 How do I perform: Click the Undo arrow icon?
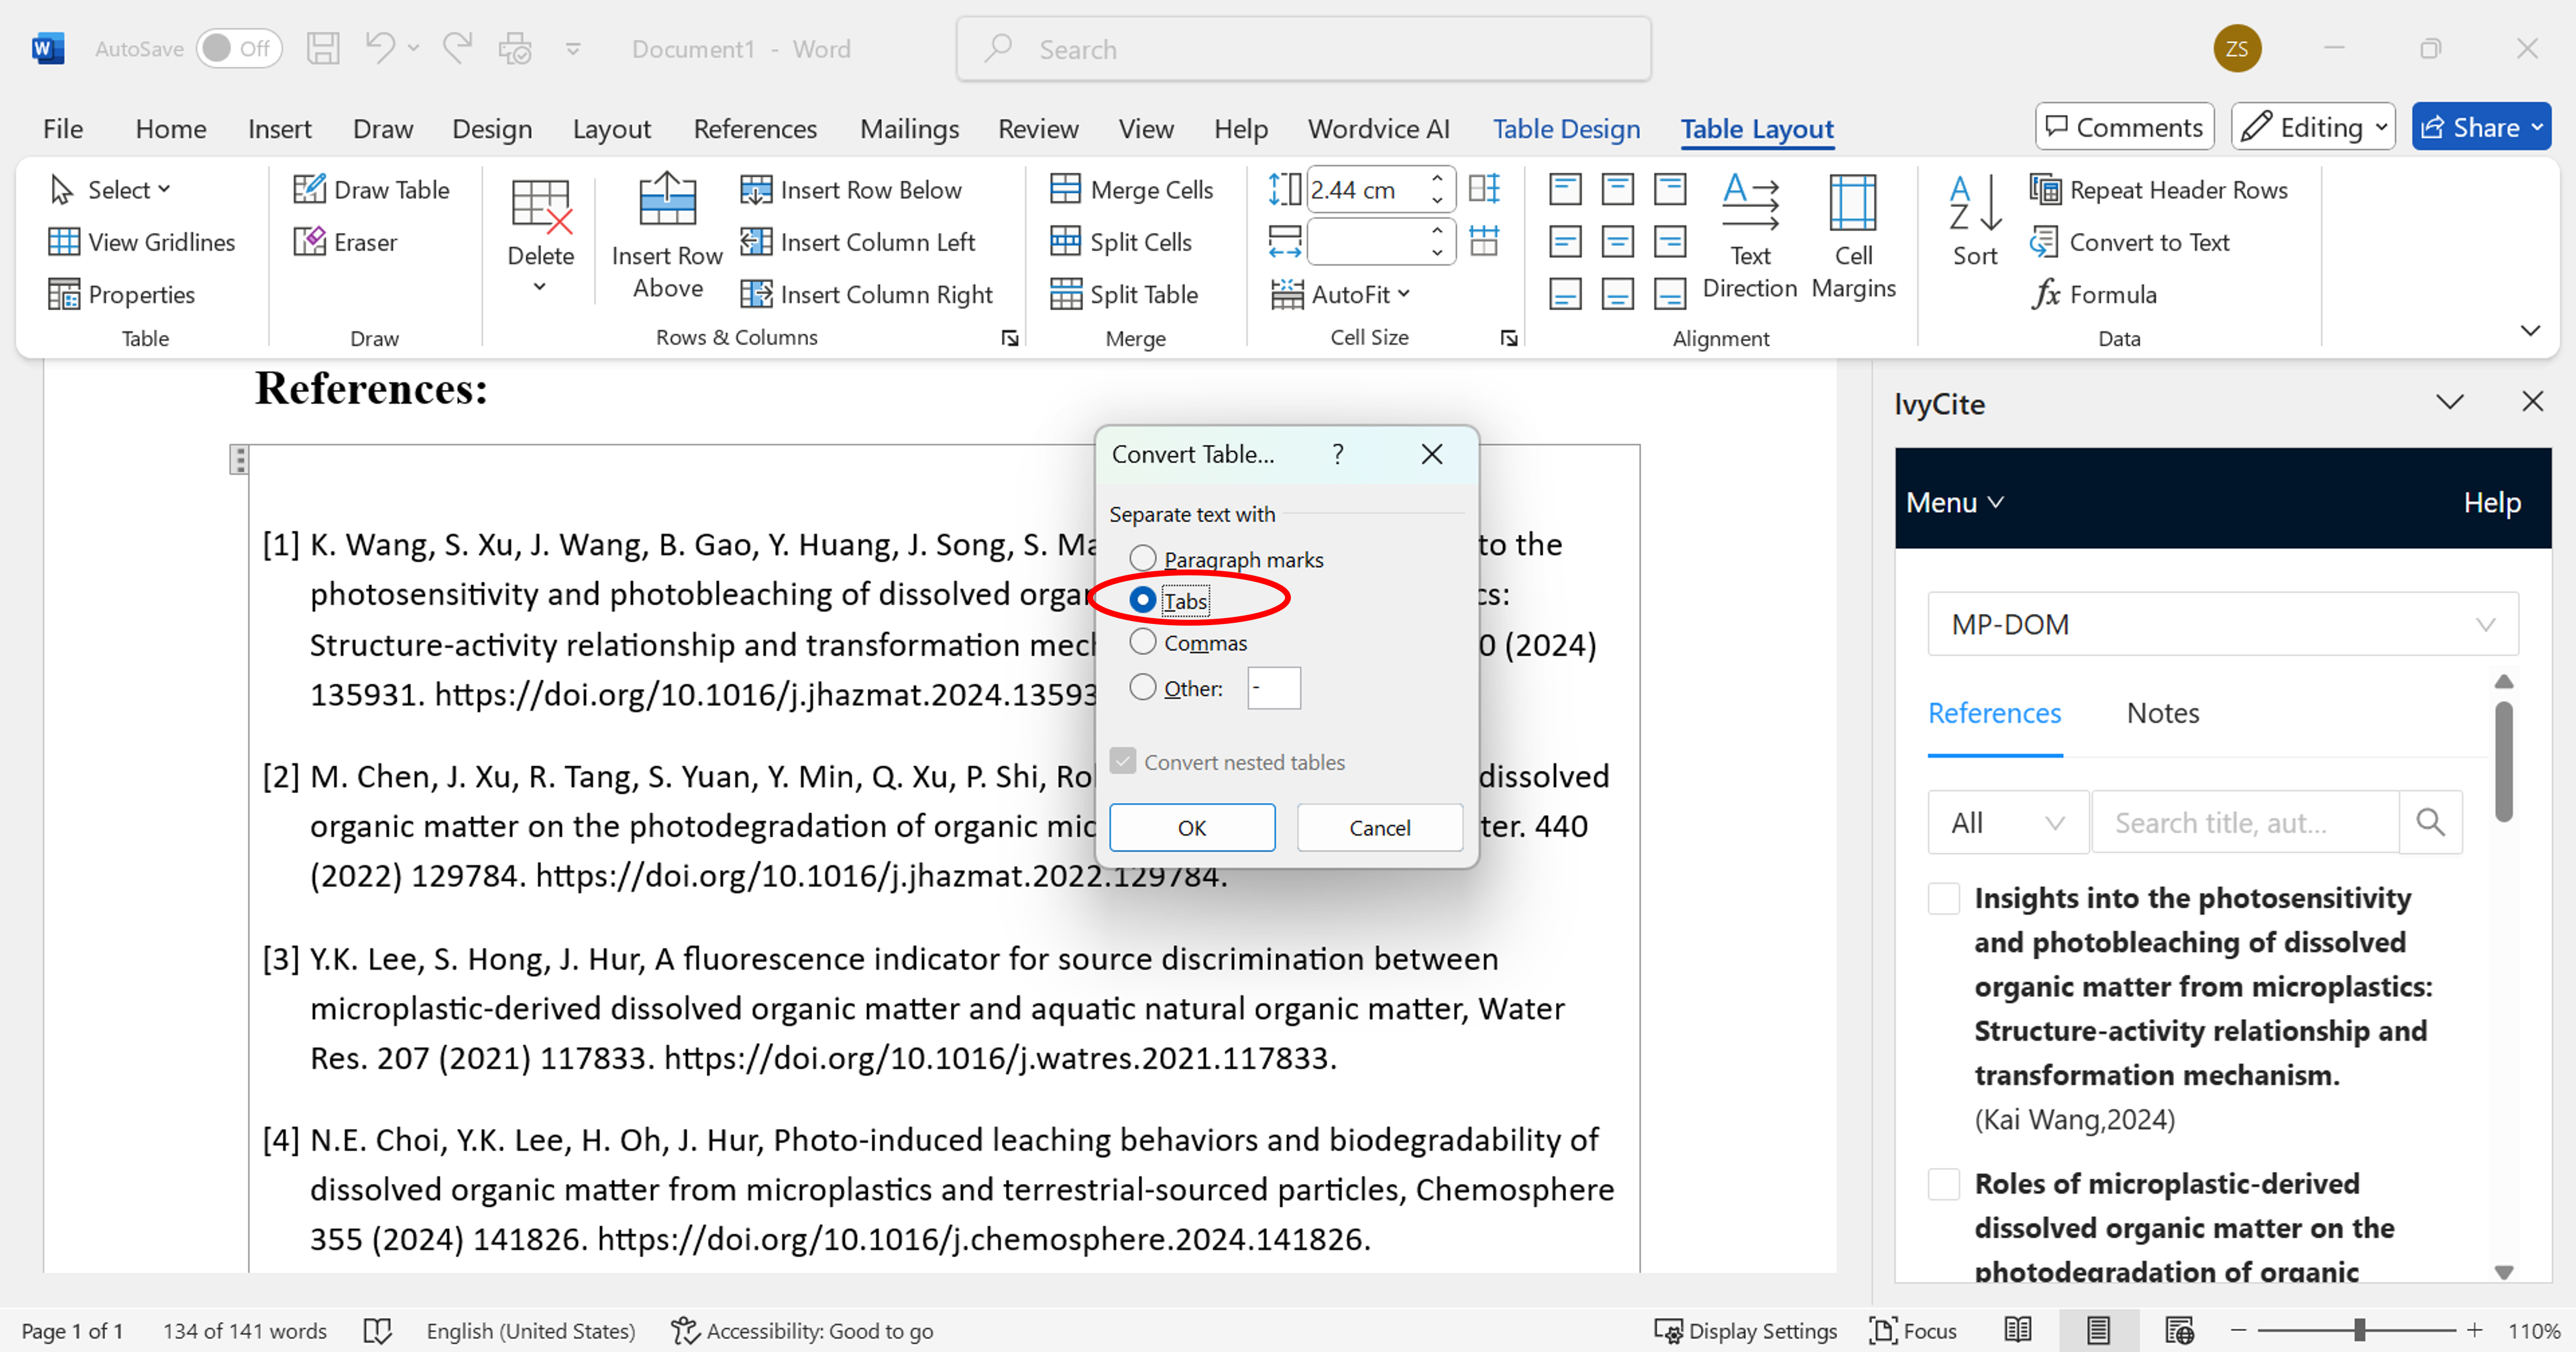(379, 48)
